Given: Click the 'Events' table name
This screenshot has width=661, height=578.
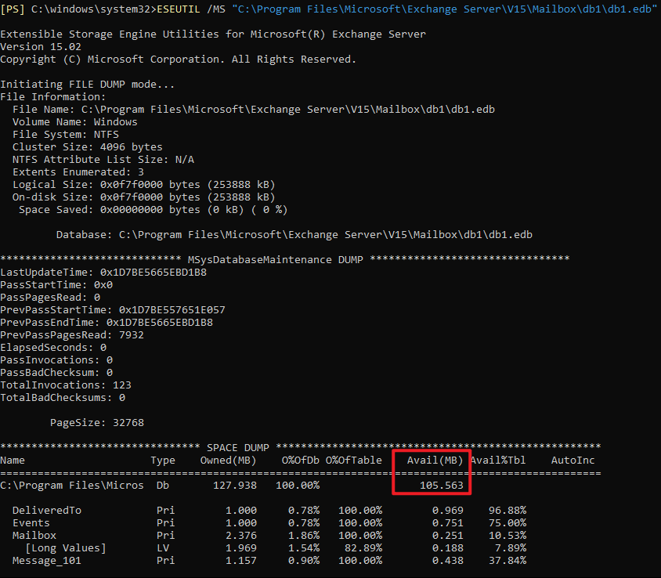Looking at the screenshot, I should 31,523.
